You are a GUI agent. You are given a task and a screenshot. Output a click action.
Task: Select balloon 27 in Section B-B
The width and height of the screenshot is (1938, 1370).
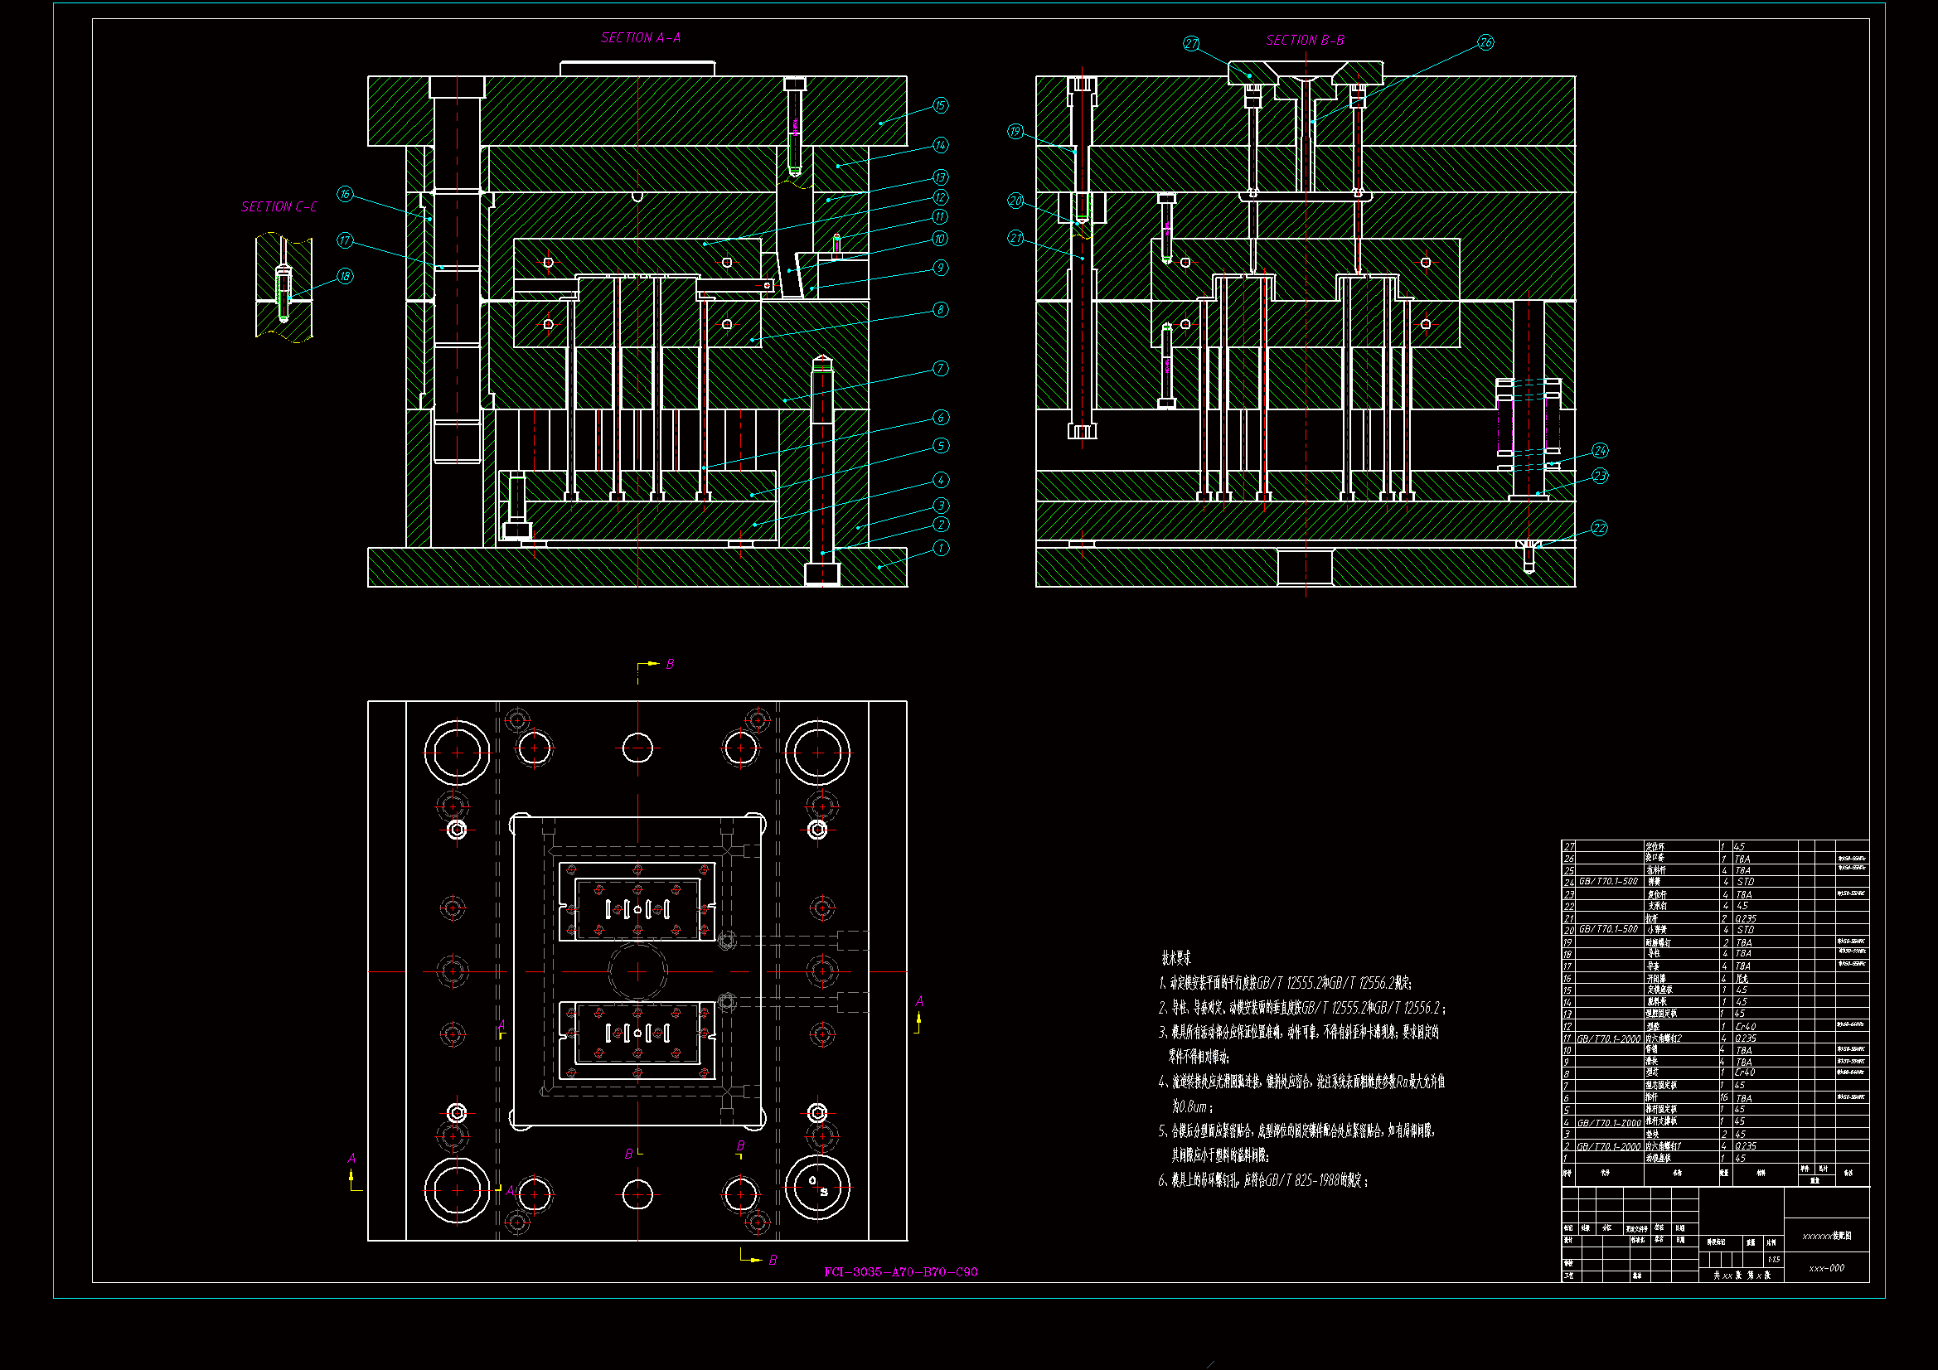(x=1191, y=44)
